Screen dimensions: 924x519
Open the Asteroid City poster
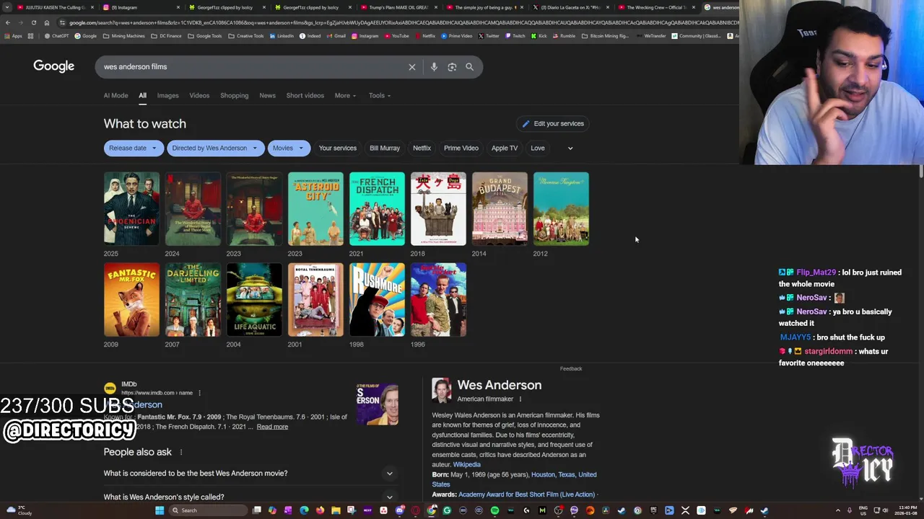315,209
